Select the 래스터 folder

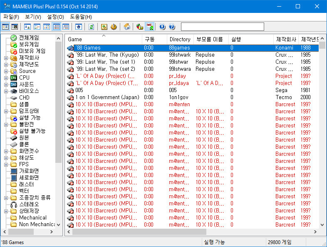pos(27,185)
